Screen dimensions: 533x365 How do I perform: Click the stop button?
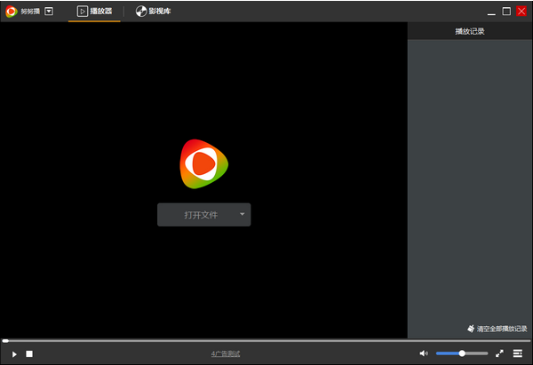click(29, 354)
